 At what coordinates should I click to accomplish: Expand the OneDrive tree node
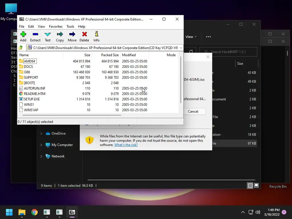[41, 133]
